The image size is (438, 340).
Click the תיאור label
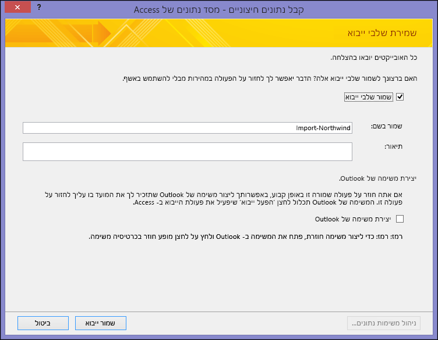tap(393, 146)
